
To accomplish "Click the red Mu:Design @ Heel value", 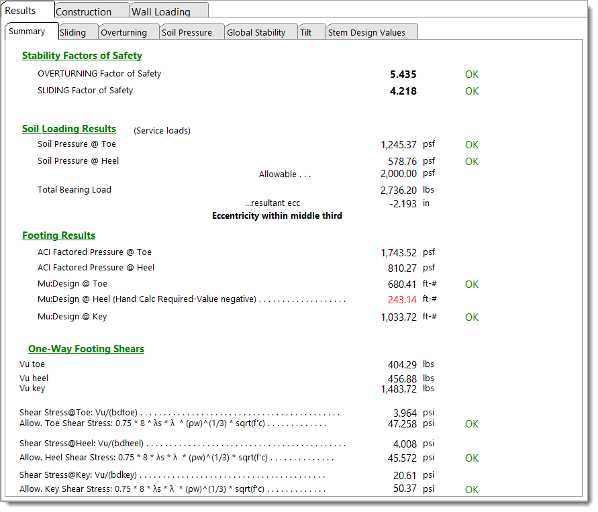I will (x=402, y=299).
